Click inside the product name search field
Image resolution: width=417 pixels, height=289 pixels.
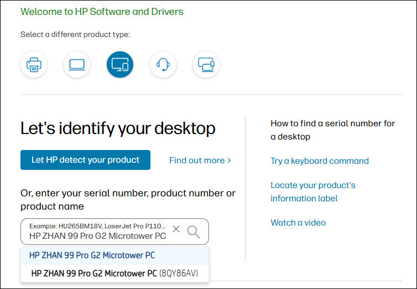click(97, 236)
